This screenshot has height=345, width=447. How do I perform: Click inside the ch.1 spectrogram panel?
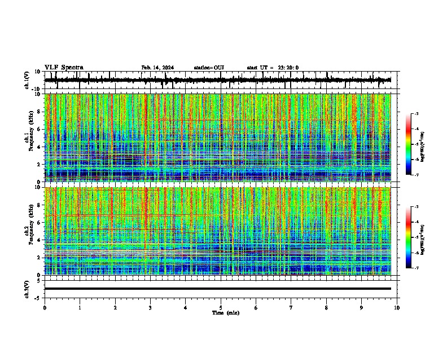point(218,138)
